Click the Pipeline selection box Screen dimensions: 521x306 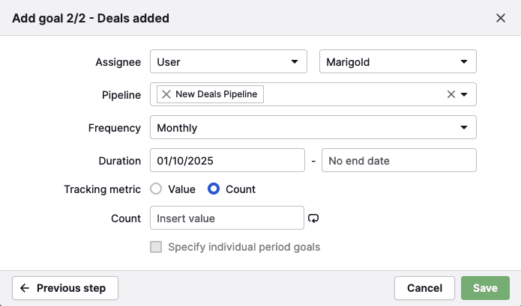coord(352,94)
